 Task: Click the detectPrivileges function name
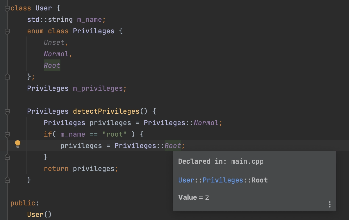pos(106,111)
